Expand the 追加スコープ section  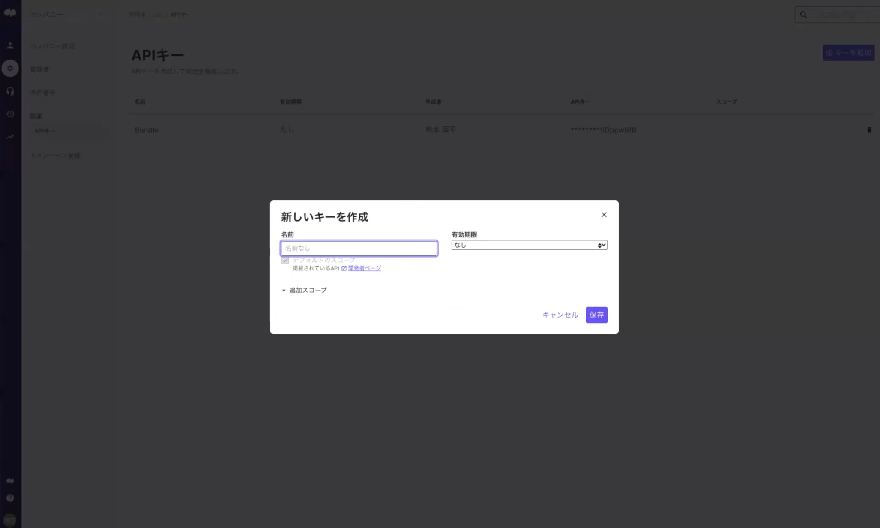click(x=304, y=290)
